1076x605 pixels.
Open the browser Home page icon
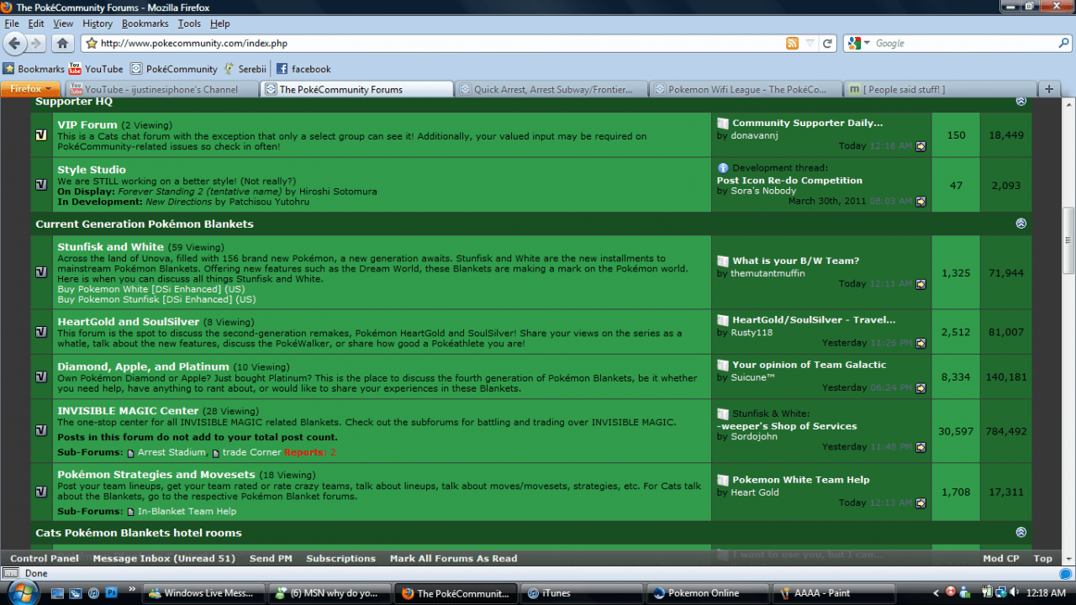pos(62,43)
